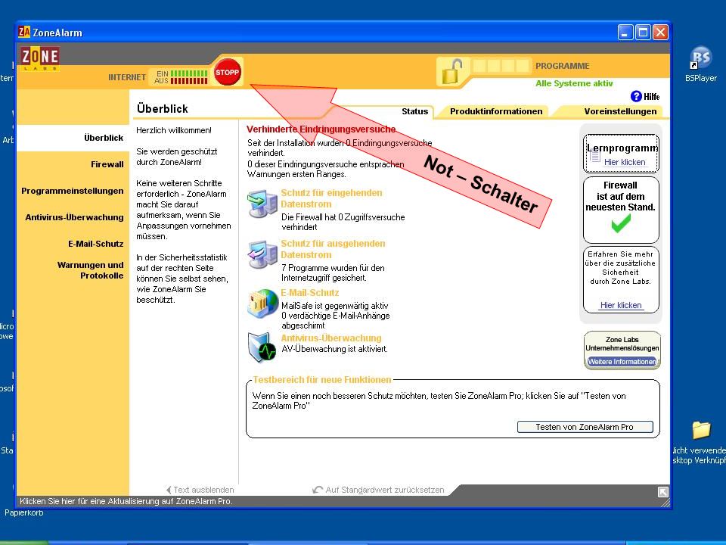This screenshot has height=545, width=726.
Task: Click the Lernprogramm document icon
Action: (x=595, y=157)
